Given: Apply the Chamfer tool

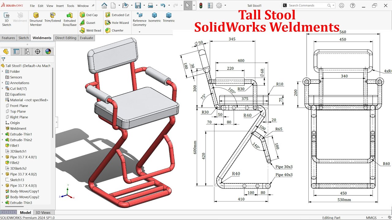Looking at the screenshot, I should point(114,31).
